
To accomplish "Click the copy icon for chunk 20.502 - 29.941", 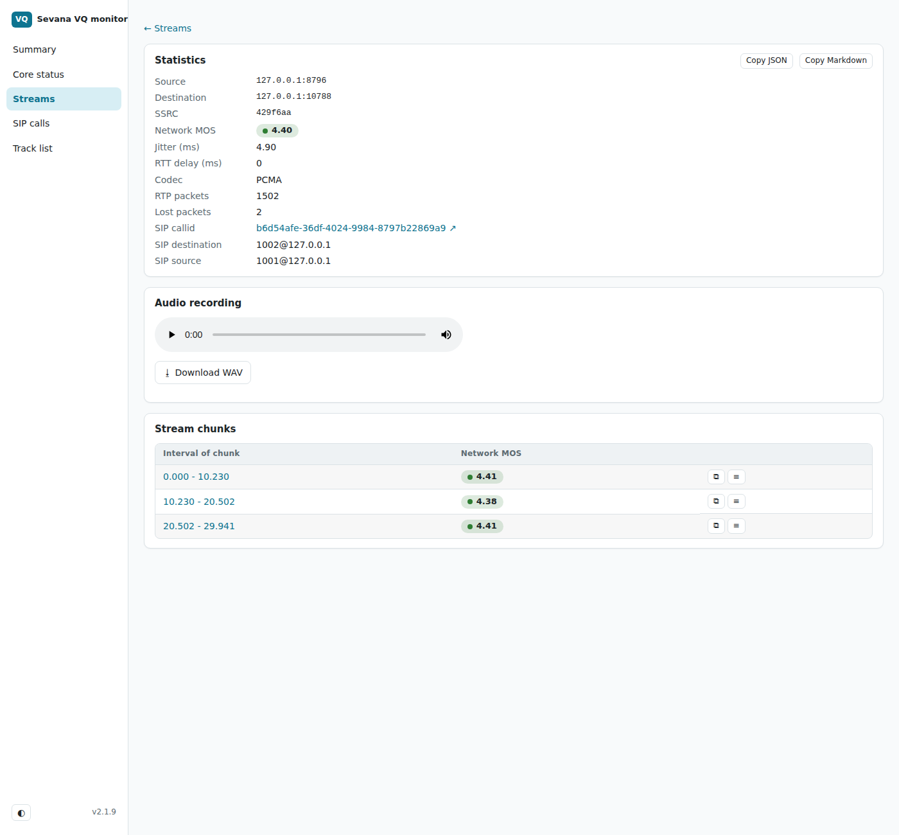I will pos(716,526).
